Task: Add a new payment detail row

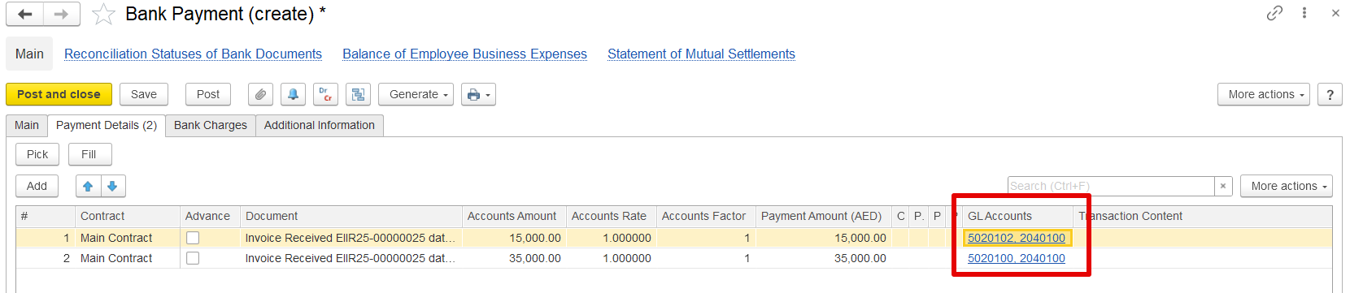Action: [37, 186]
